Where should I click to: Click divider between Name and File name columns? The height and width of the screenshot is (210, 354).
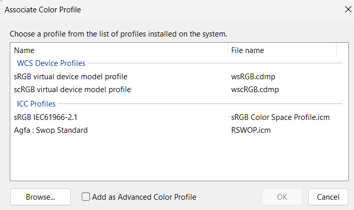tap(228, 50)
